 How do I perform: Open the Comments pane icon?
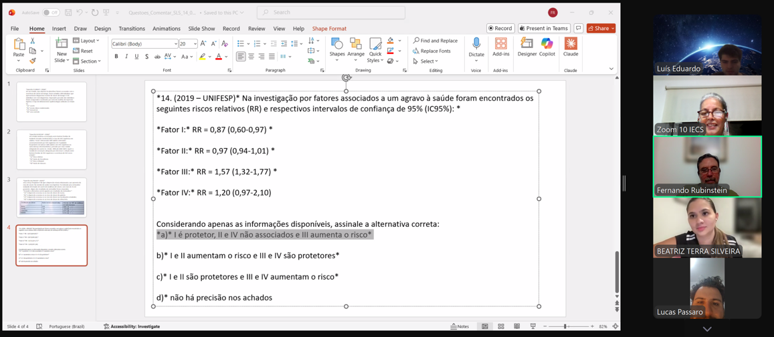coord(579,28)
